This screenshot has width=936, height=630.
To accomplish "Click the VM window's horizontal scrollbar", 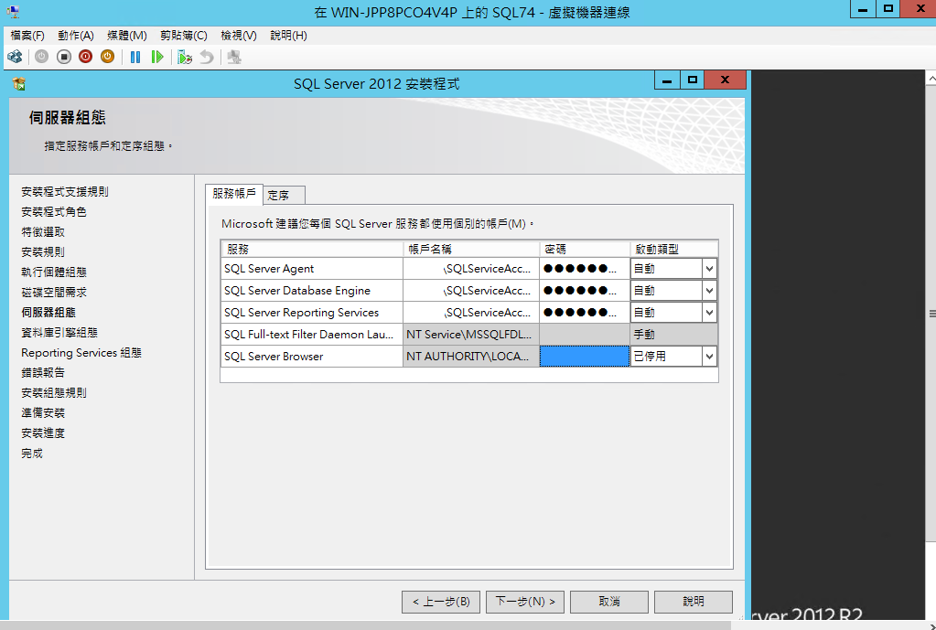I will point(365,625).
